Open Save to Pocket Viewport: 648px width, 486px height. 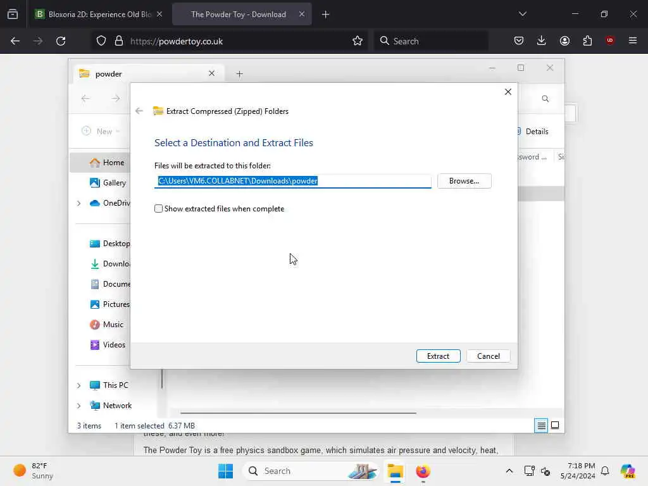coord(519,41)
